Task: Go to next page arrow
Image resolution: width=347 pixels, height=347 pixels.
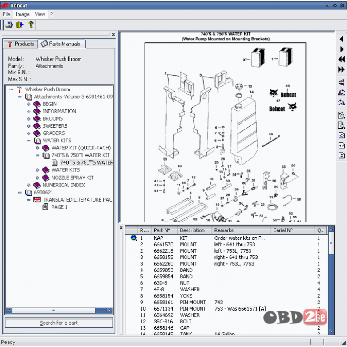Action: (342, 49)
